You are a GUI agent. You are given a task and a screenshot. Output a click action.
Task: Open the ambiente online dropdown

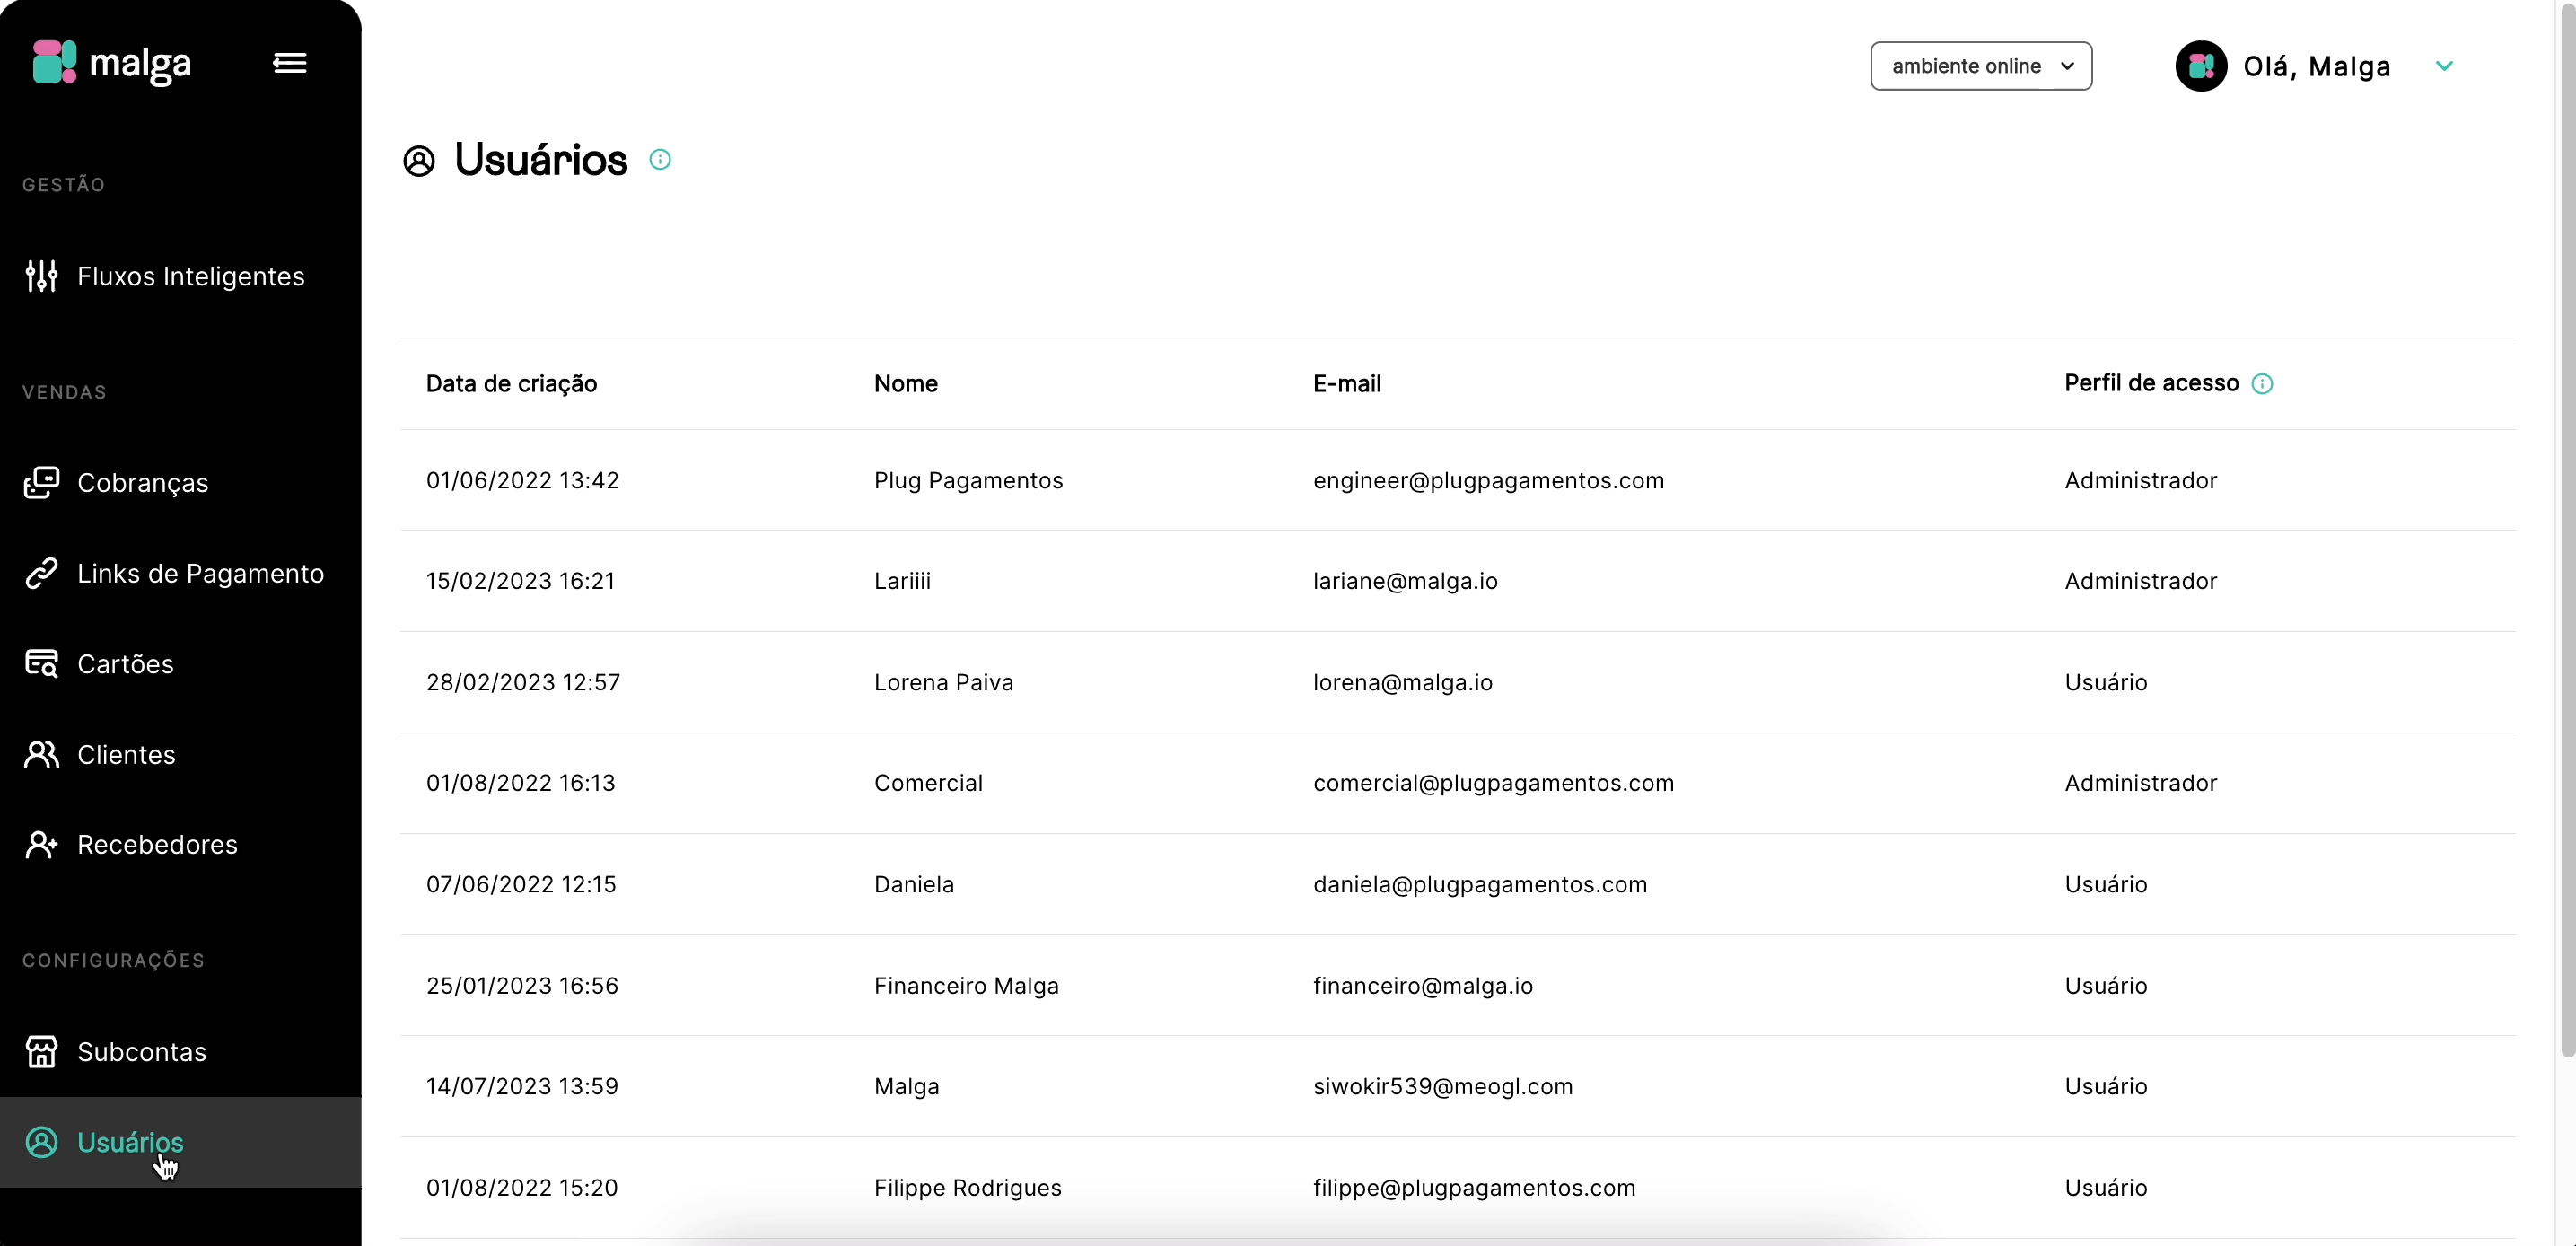point(1980,66)
